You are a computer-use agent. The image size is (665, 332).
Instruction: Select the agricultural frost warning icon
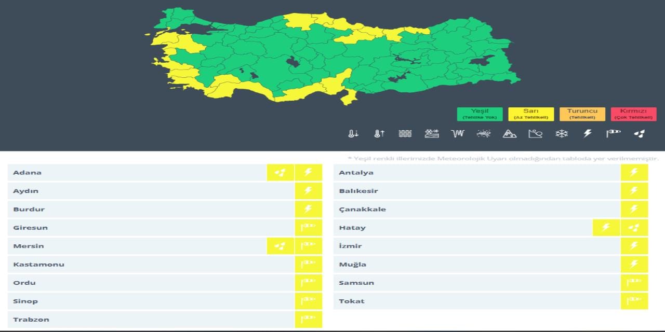[431, 133]
